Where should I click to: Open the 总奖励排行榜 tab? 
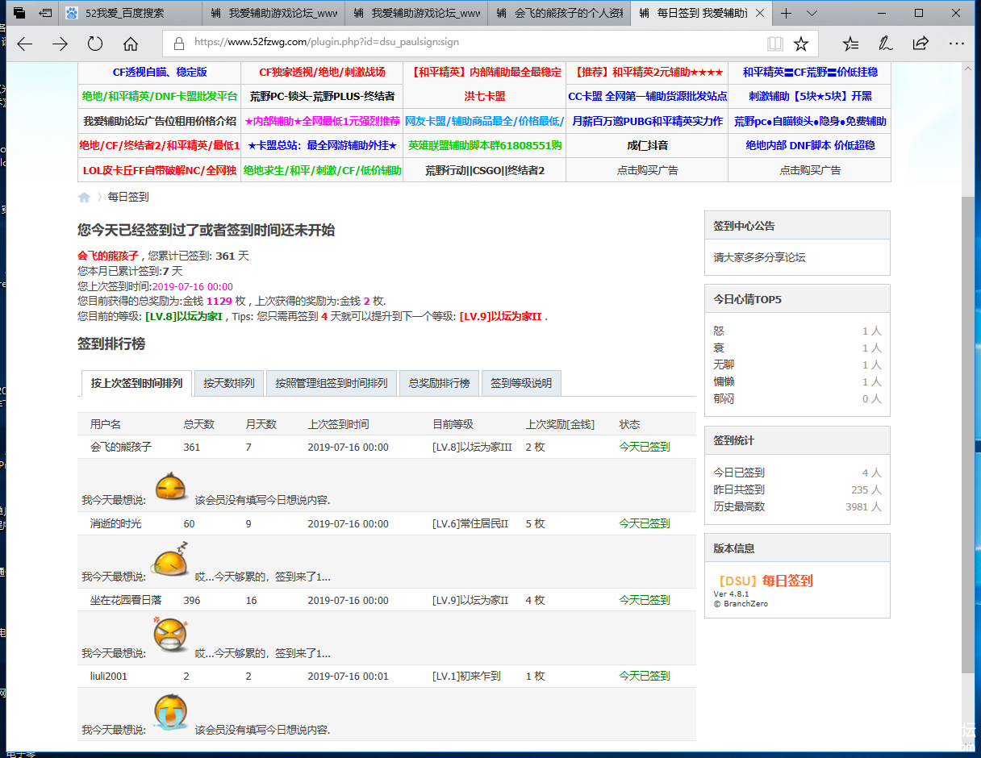[x=439, y=384]
